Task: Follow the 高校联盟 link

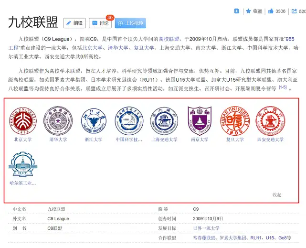Action: [169, 39]
